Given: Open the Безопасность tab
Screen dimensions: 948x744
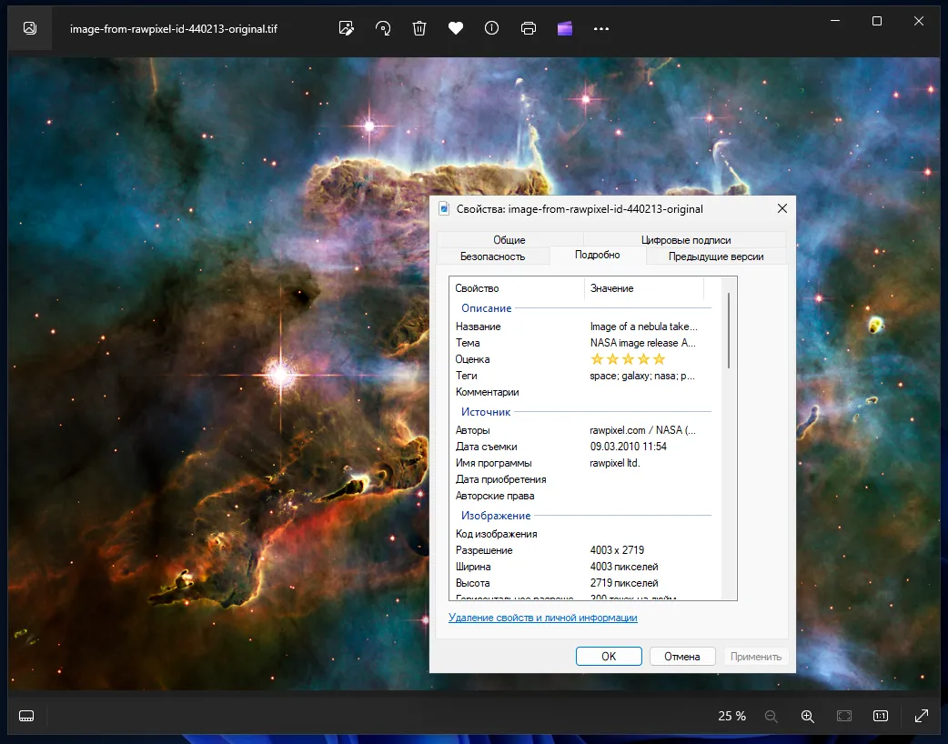Looking at the screenshot, I should pyautogui.click(x=492, y=256).
